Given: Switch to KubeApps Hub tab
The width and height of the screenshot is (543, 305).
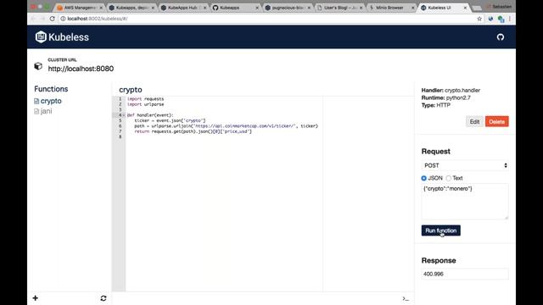Looking at the screenshot, I should click(183, 8).
